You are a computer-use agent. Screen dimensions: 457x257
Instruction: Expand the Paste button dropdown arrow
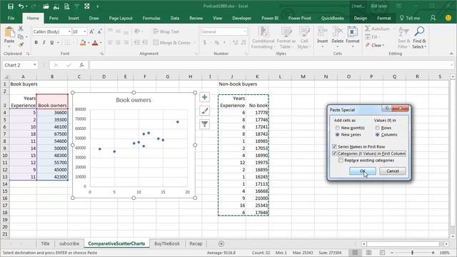tap(9, 46)
